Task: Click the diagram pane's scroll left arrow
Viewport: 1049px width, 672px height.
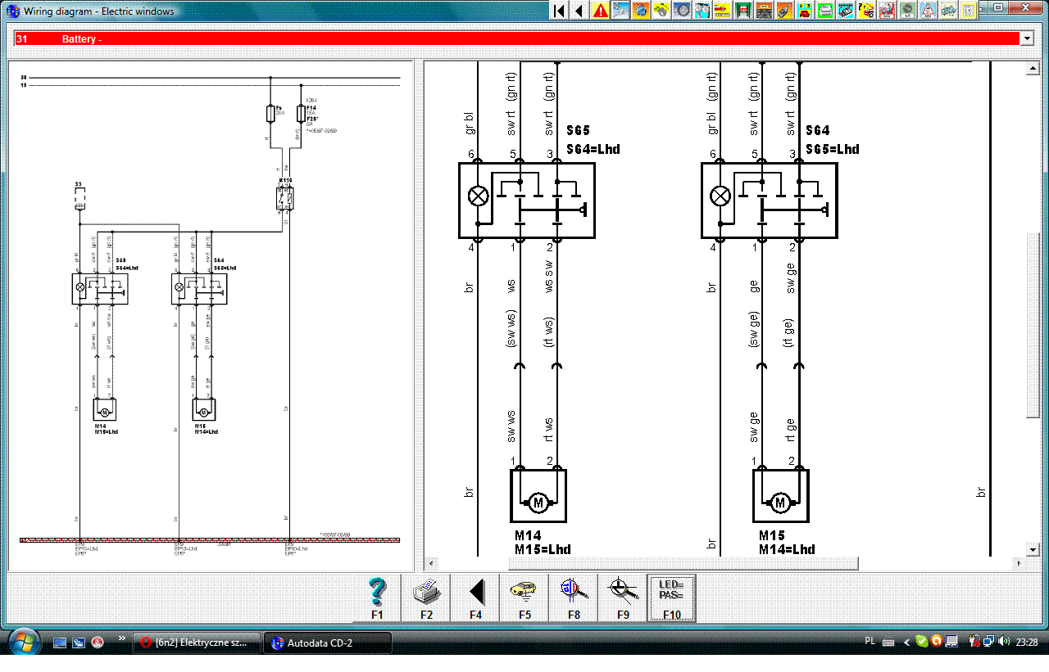Action: [x=432, y=563]
